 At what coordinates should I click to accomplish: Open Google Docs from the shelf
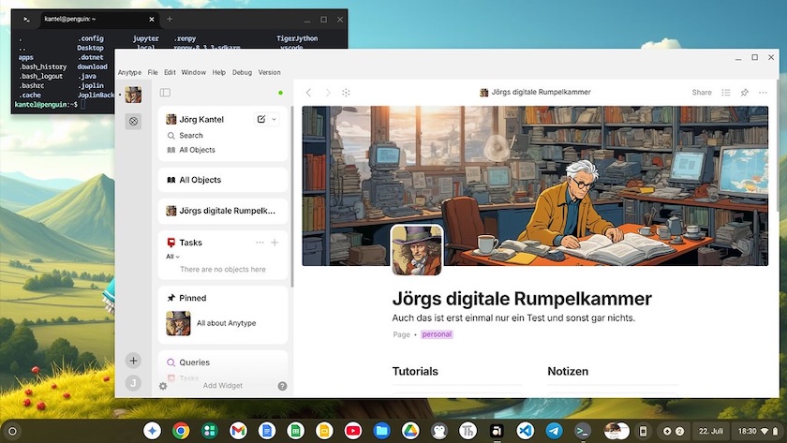click(x=267, y=431)
